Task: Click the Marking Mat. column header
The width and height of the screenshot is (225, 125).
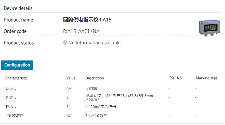Action: tap(207, 78)
